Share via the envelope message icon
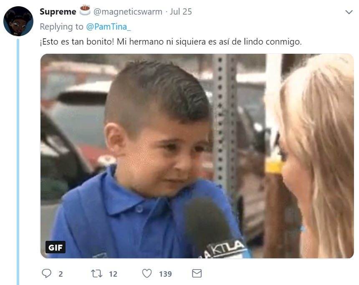Viewport: 359px width, 285px height. pos(197,273)
